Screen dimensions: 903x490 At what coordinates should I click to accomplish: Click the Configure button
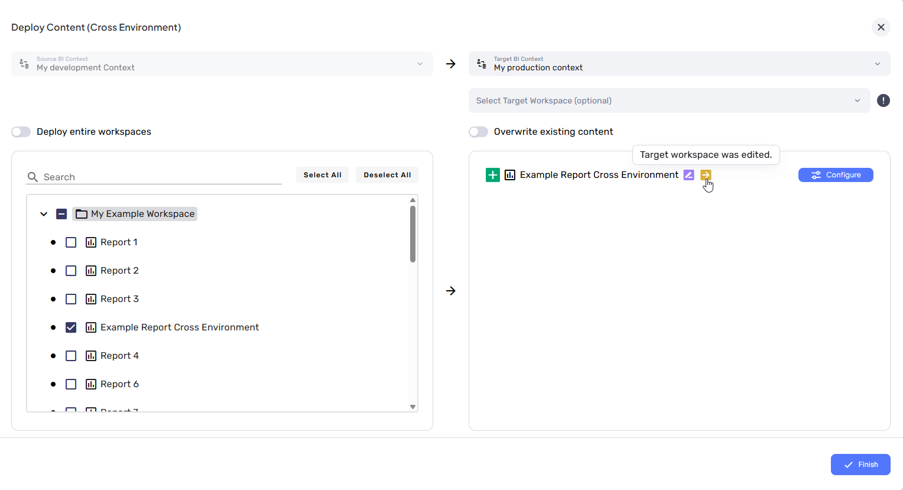pyautogui.click(x=836, y=175)
